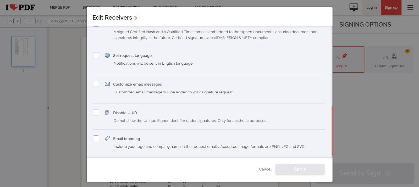Check the Disable UUID option
Screen dimensions: 419x187
pyautogui.click(x=96, y=112)
